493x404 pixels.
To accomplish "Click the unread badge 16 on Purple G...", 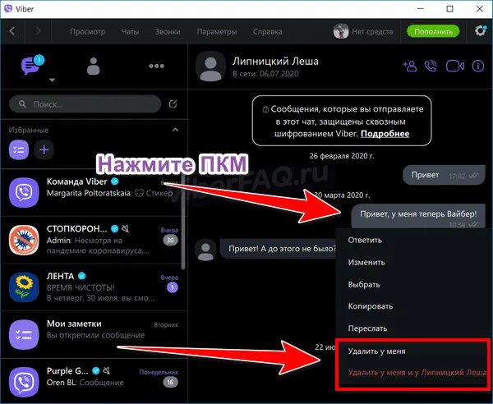I will tap(170, 382).
